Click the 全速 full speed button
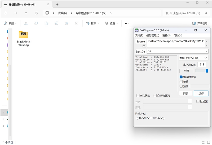 pos(186,71)
